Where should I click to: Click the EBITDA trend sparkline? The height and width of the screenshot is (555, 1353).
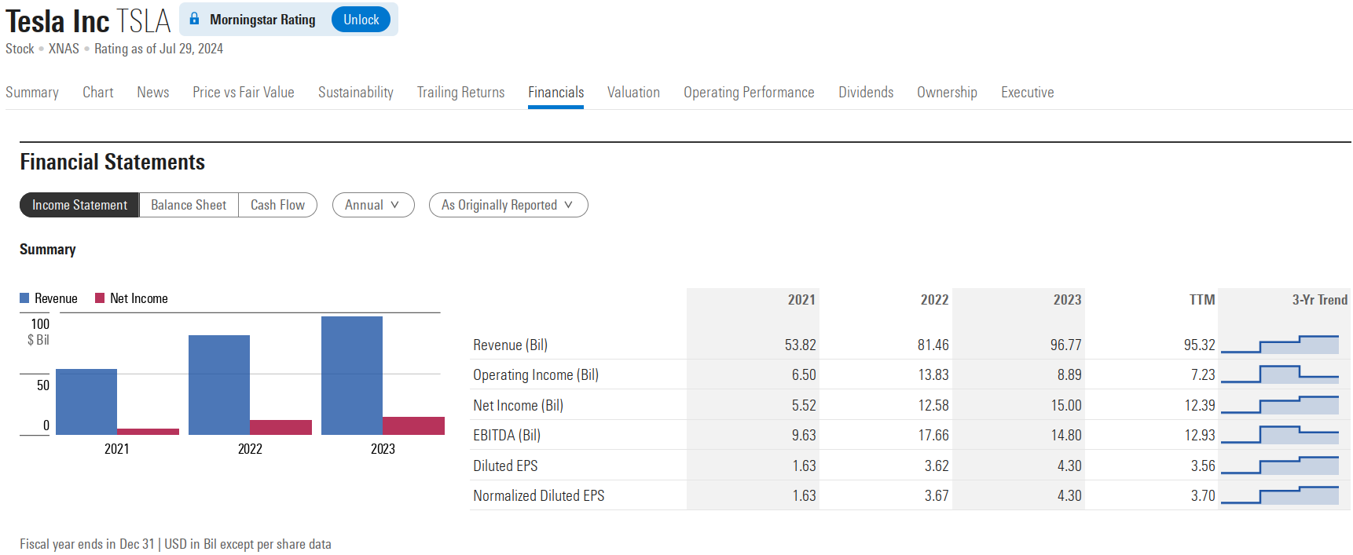(x=1279, y=435)
